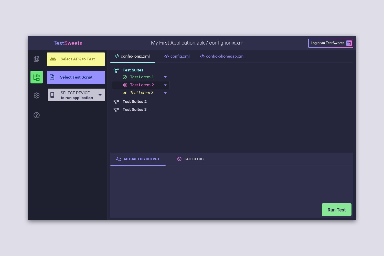This screenshot has height=256, width=384.
Task: Expand Test Suites 2 label
Action: [x=135, y=102]
